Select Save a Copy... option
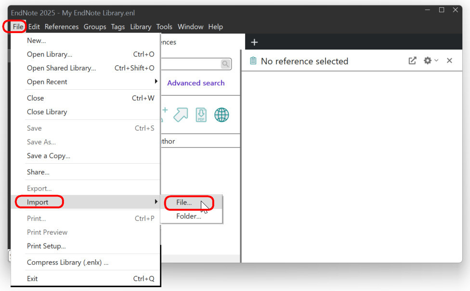Viewport: 470px width, 291px height. coord(49,156)
